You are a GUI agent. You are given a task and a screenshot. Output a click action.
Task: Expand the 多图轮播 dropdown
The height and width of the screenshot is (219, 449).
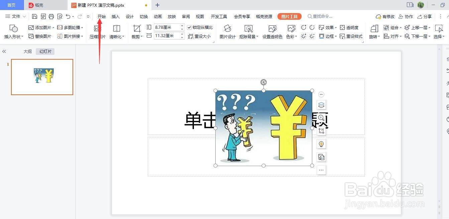tap(82, 28)
